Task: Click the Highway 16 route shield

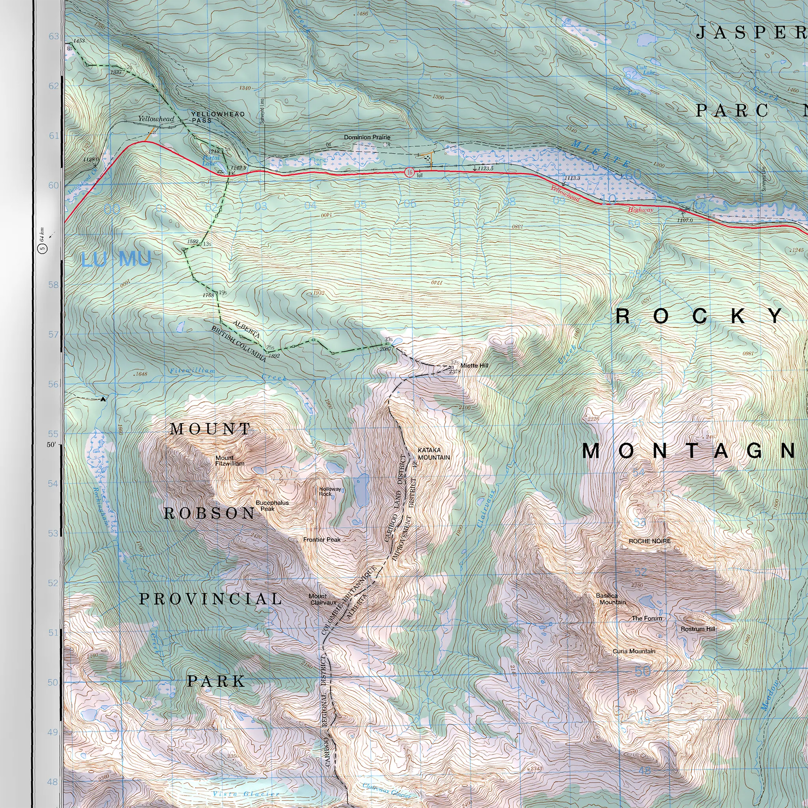Action: [x=409, y=172]
